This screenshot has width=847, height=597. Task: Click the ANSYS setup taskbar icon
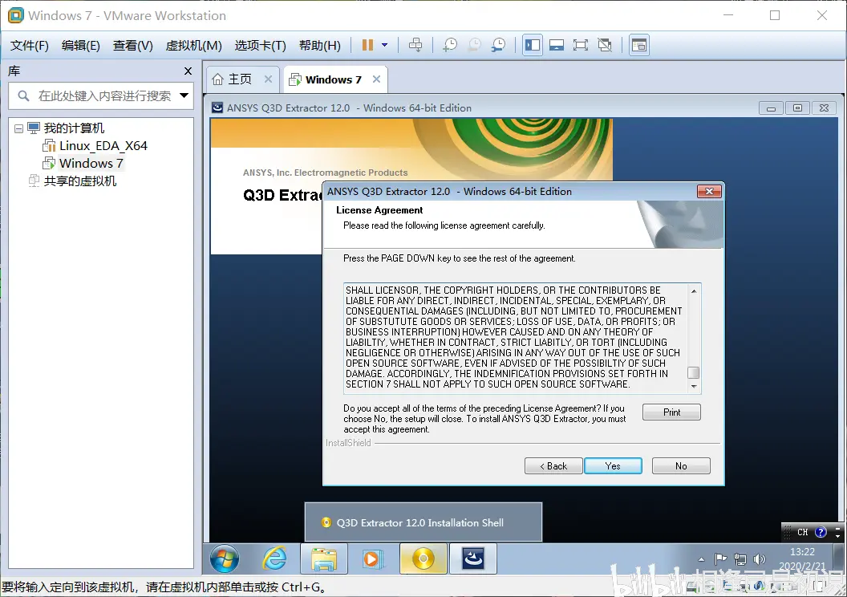(x=473, y=558)
